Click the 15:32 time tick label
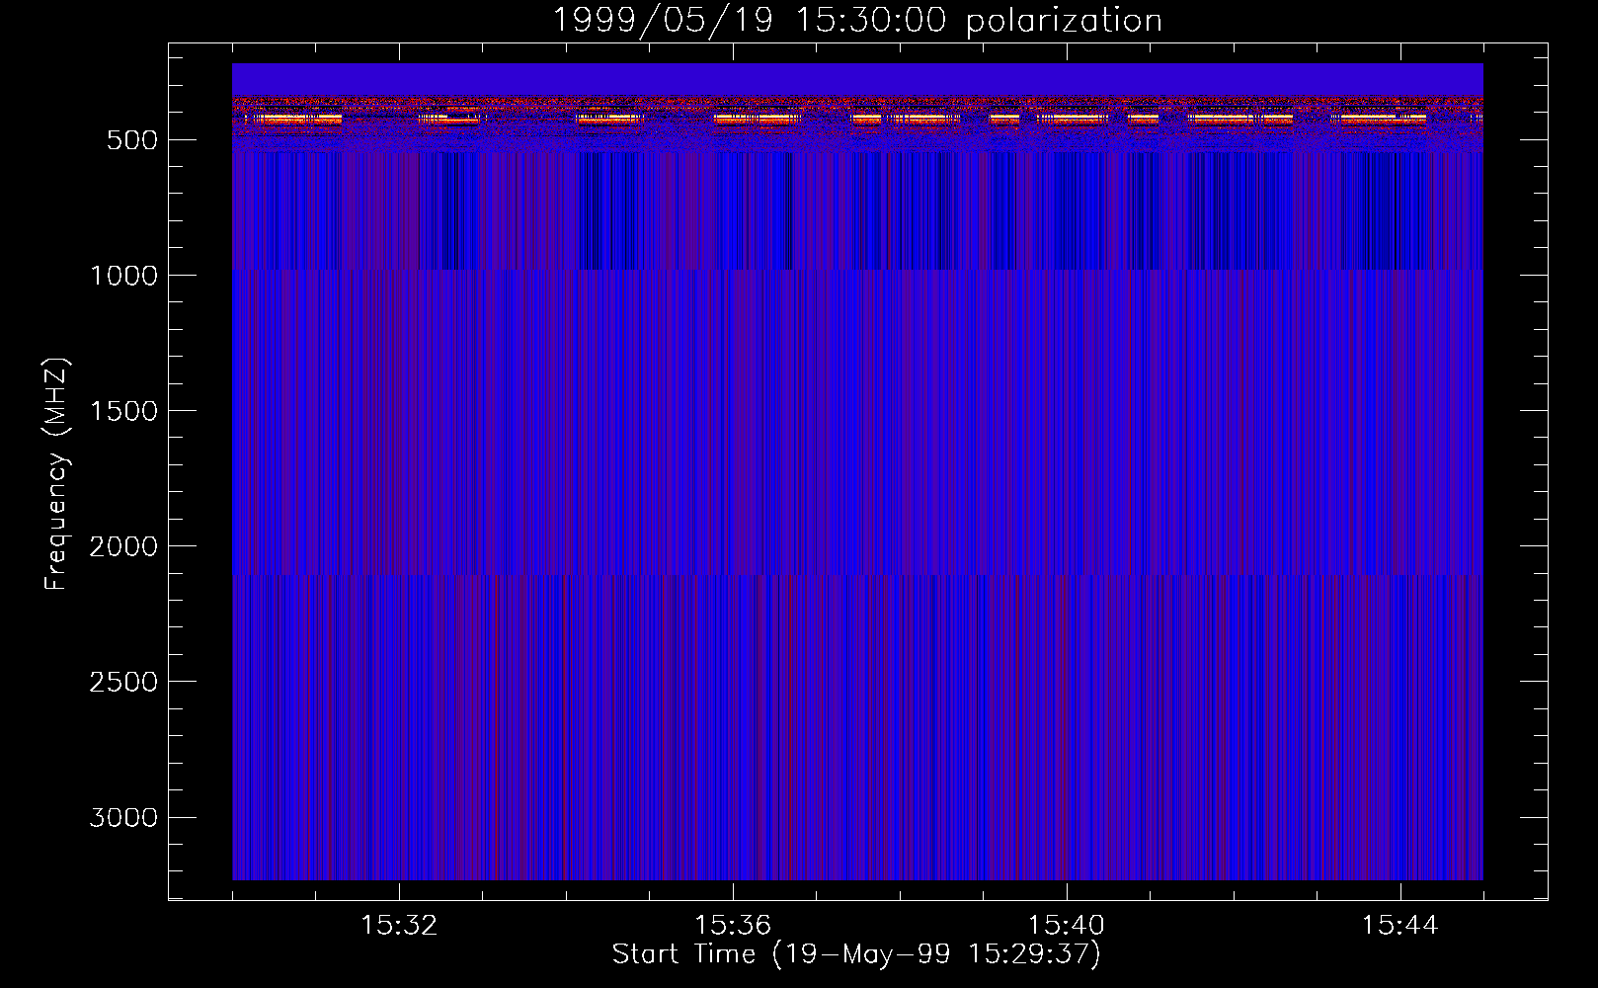1598x988 pixels. 399,926
